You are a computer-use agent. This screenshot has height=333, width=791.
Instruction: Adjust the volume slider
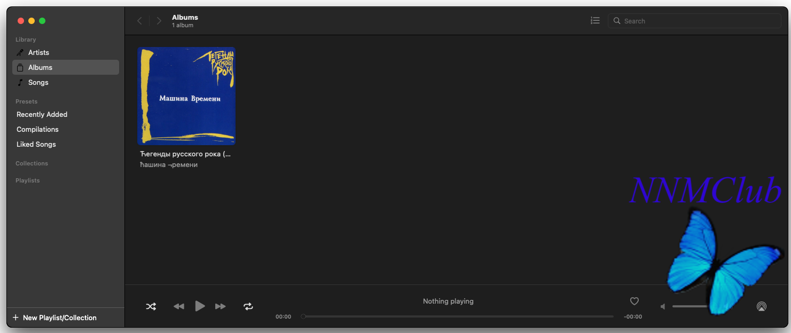click(692, 306)
